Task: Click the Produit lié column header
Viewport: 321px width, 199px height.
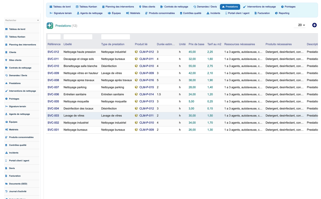Action: (x=141, y=44)
